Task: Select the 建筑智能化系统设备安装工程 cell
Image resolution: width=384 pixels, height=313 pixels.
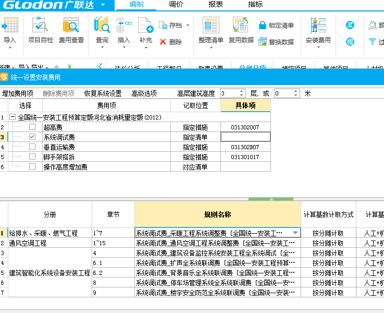Action: pyautogui.click(x=50, y=272)
